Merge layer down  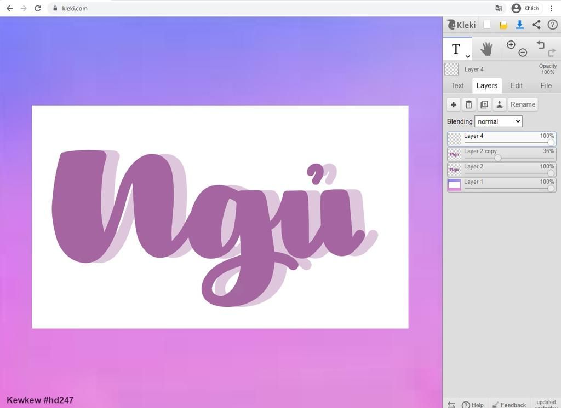tap(500, 104)
